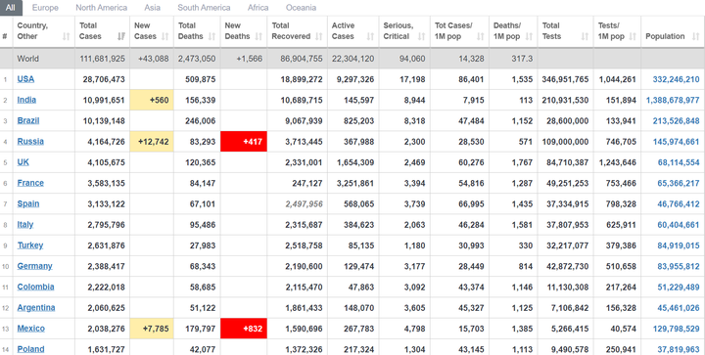Open Russia population link 145,974,661
The width and height of the screenshot is (705, 355).
(677, 142)
